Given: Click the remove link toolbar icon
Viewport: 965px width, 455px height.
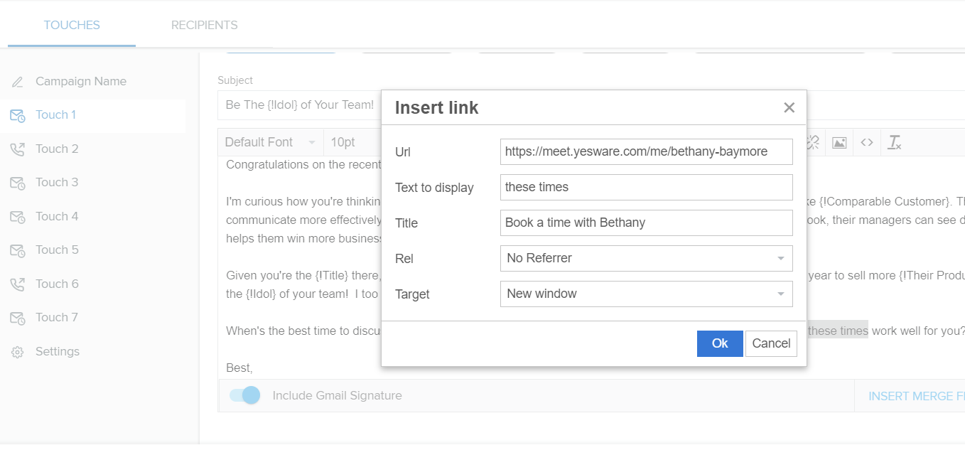Looking at the screenshot, I should [813, 142].
